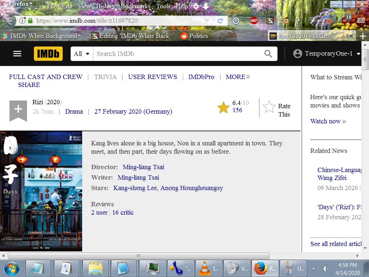Click the volume speaker in system tray
Viewport: 369px width, 277px height.
(325, 268)
